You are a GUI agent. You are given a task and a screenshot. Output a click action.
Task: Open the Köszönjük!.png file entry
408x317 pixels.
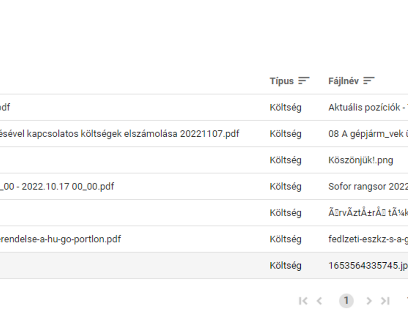[360, 160]
